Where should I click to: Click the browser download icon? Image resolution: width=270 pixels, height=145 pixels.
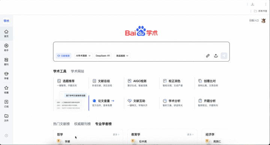pyautogui.click(x=252, y=4)
